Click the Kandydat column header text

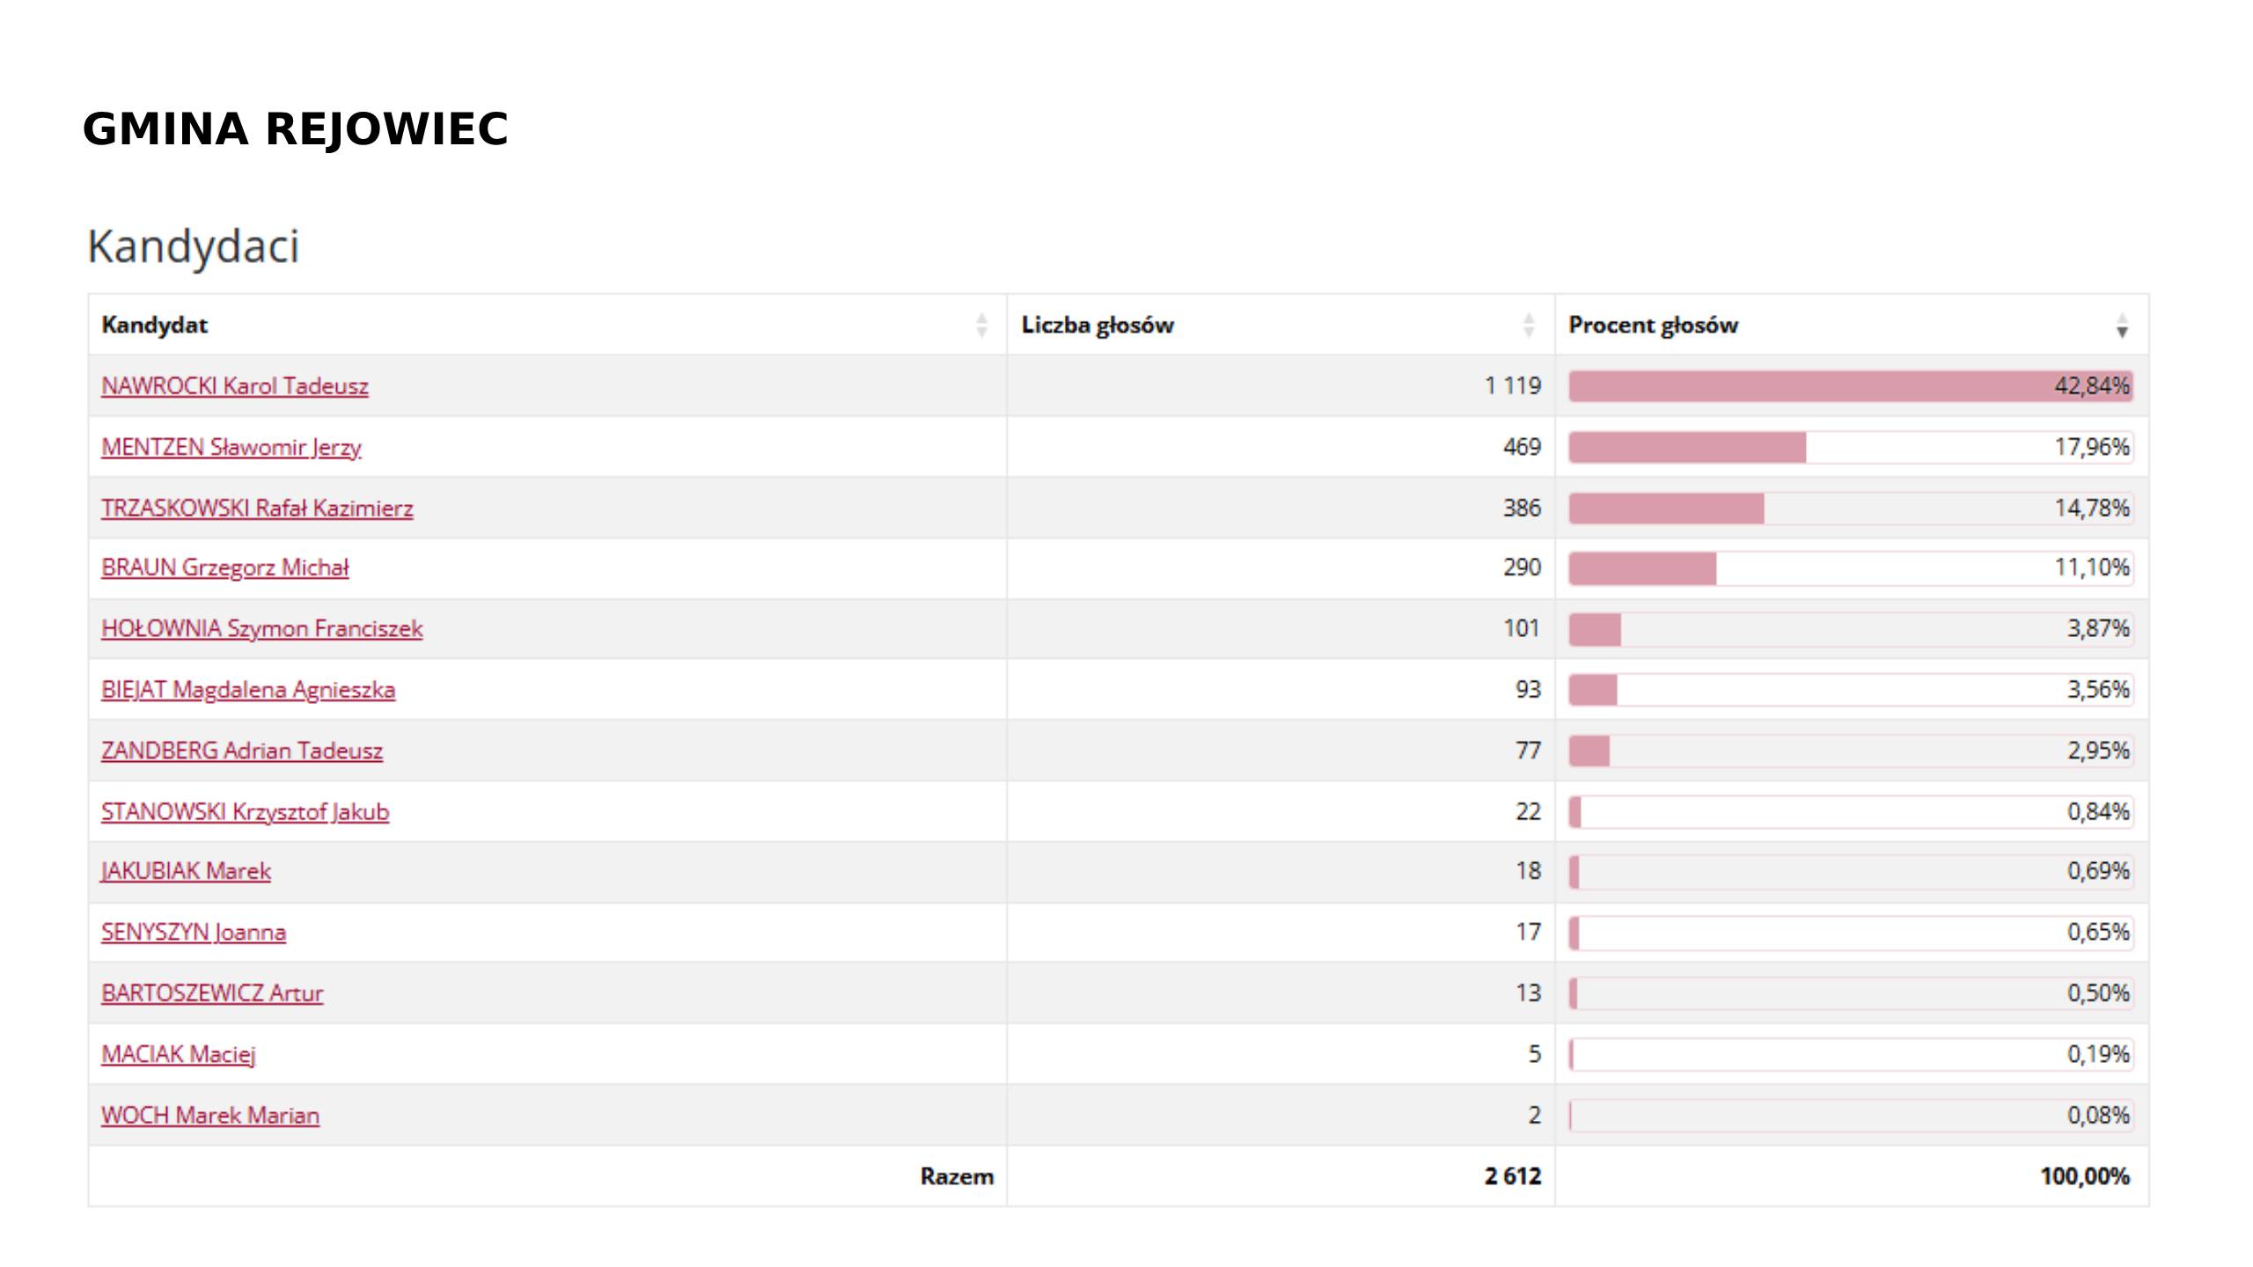155,326
